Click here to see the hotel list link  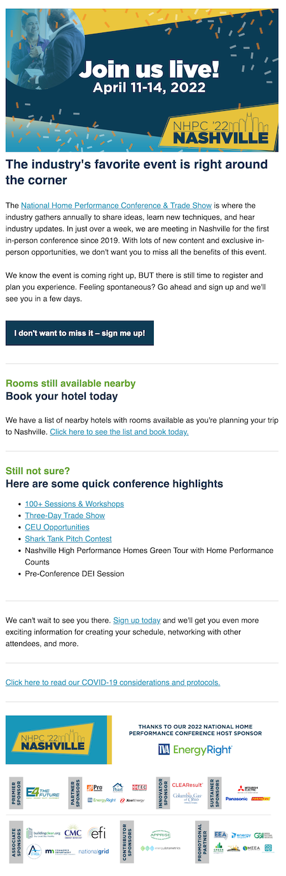119,432
